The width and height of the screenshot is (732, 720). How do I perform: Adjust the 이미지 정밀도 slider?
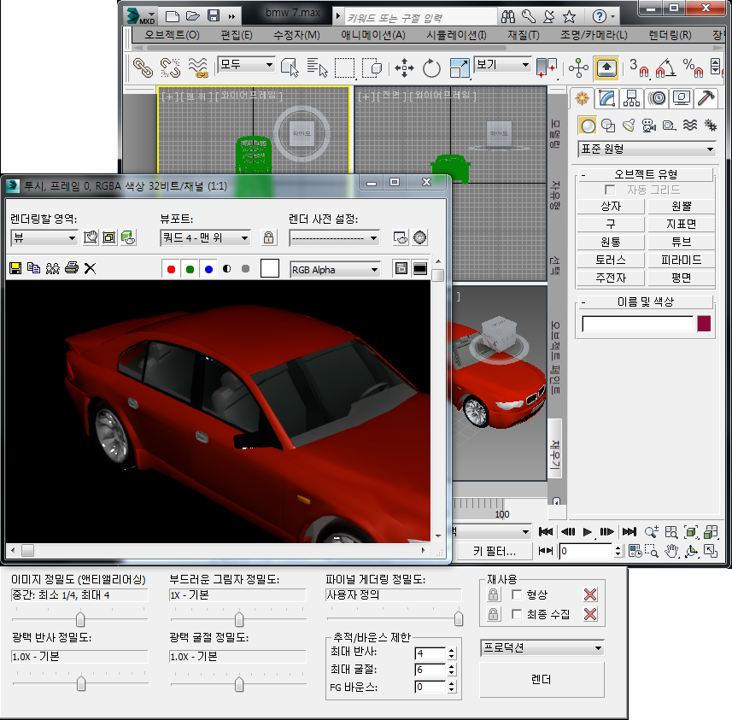(80, 619)
